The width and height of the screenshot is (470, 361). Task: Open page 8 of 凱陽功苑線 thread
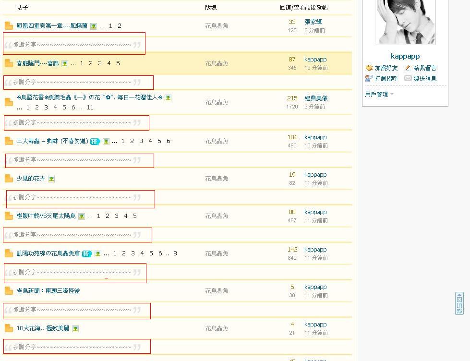[175, 253]
